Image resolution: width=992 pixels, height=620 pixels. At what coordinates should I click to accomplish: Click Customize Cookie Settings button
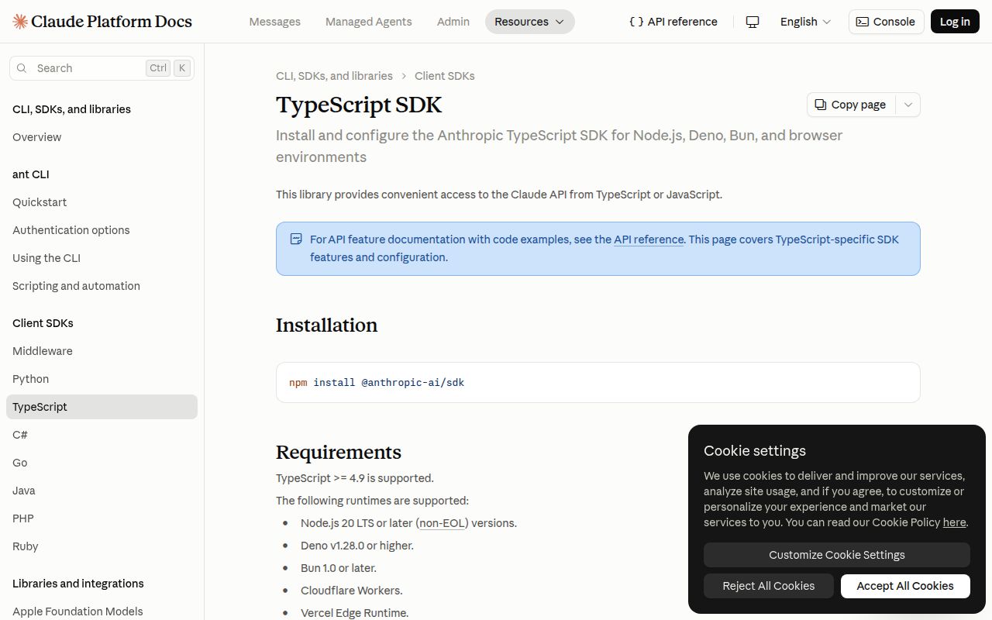click(x=837, y=555)
